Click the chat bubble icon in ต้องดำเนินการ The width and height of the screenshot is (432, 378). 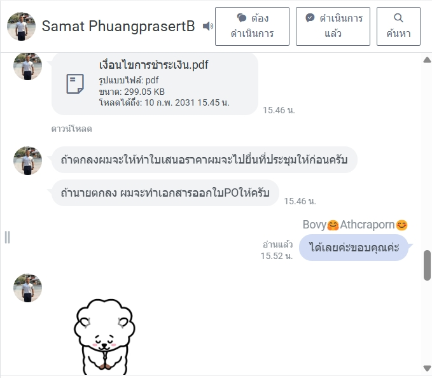click(242, 18)
